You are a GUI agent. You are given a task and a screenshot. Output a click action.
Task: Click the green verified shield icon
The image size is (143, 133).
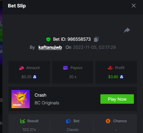click(x=48, y=39)
